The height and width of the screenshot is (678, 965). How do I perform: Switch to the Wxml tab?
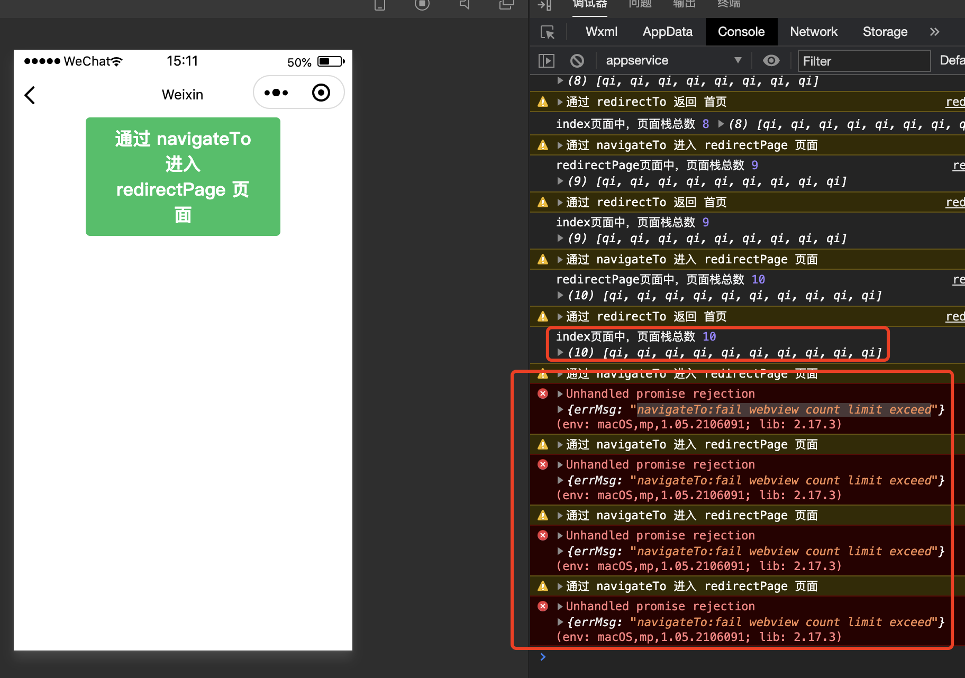pos(602,32)
